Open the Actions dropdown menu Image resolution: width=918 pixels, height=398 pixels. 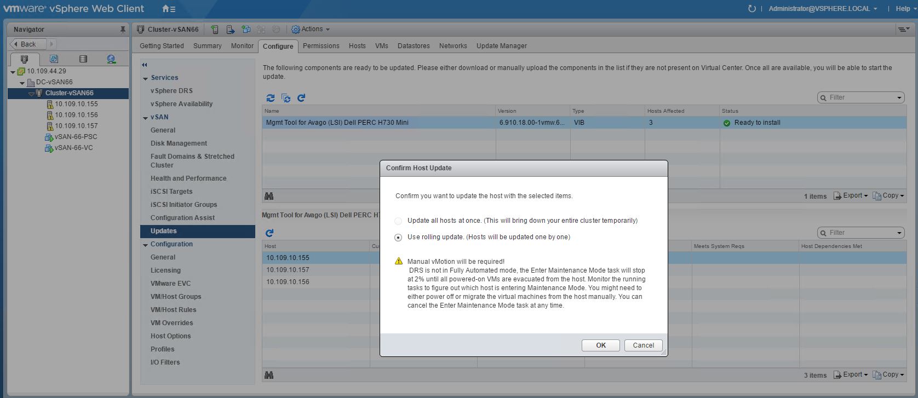(x=311, y=29)
